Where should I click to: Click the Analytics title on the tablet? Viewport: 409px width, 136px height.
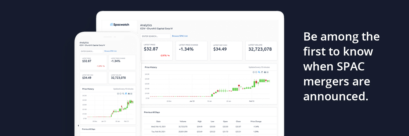tap(146, 25)
